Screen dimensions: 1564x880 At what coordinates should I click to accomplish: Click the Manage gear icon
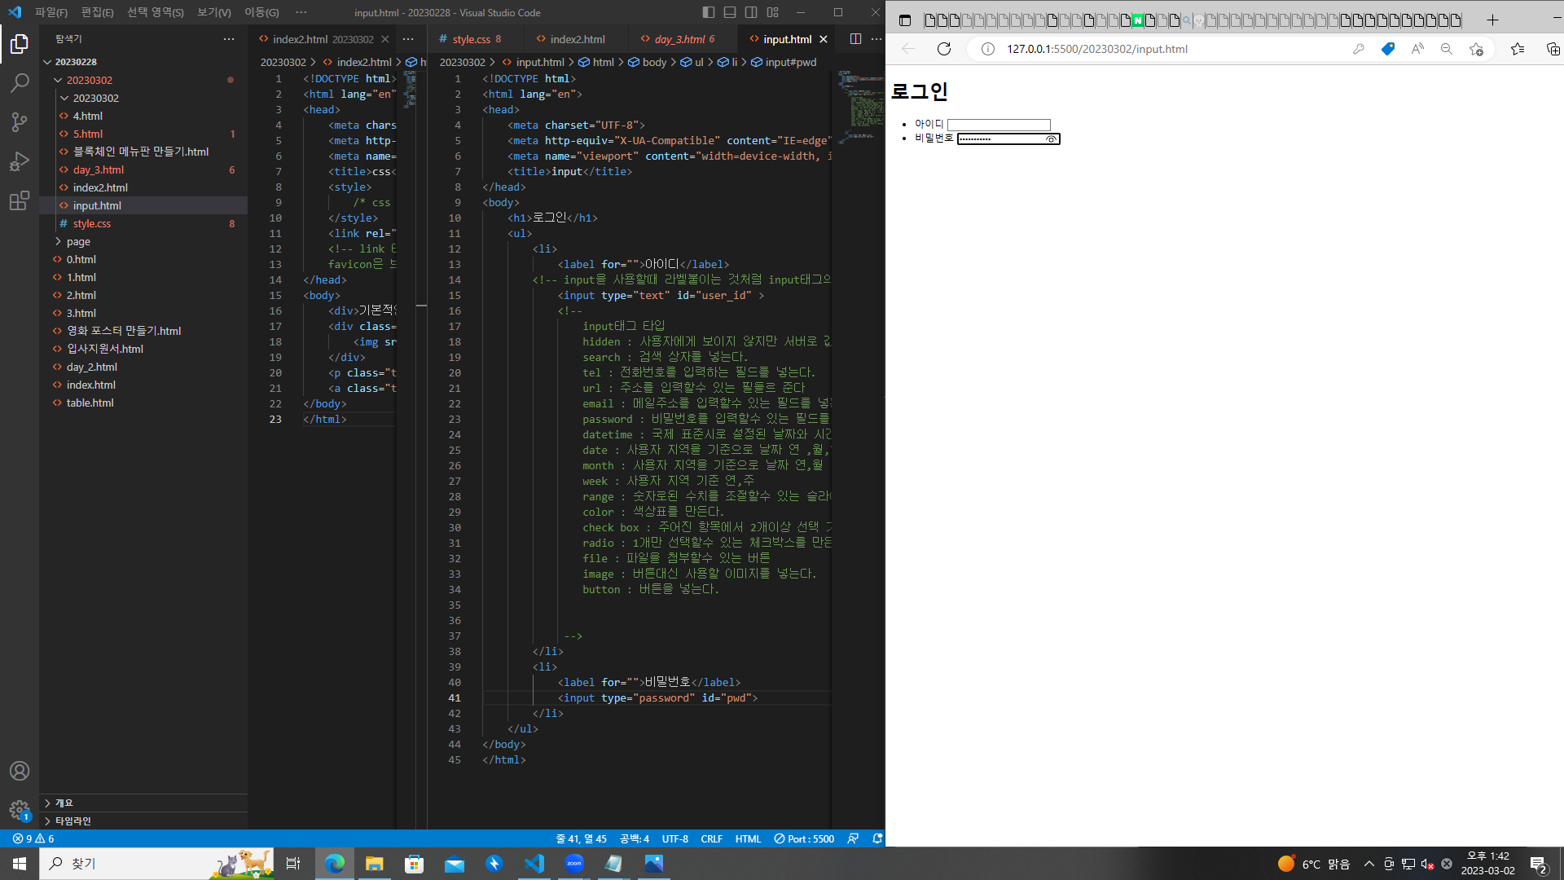20,809
